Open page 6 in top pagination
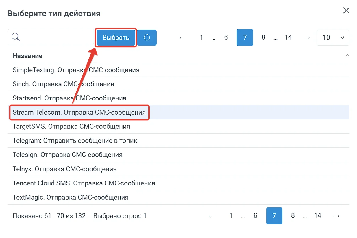 point(226,38)
